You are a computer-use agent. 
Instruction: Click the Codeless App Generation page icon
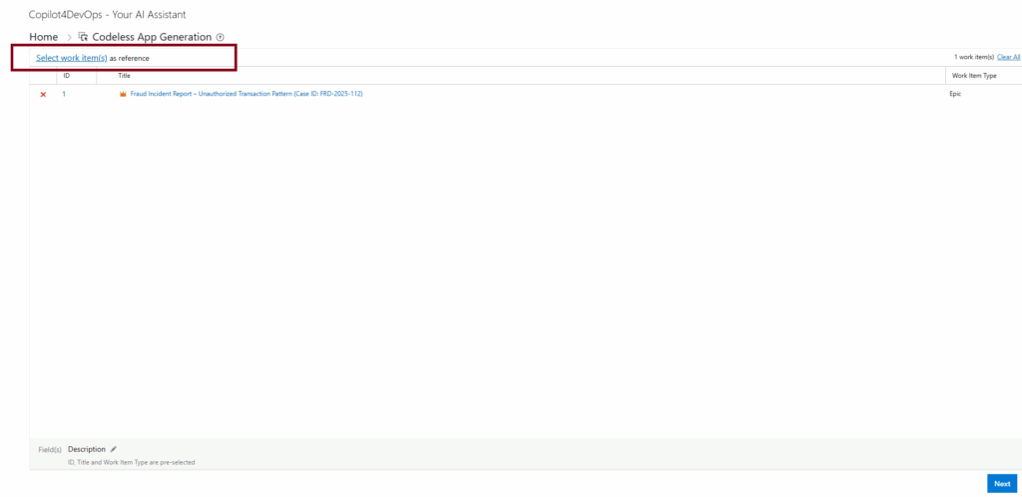[x=83, y=37]
